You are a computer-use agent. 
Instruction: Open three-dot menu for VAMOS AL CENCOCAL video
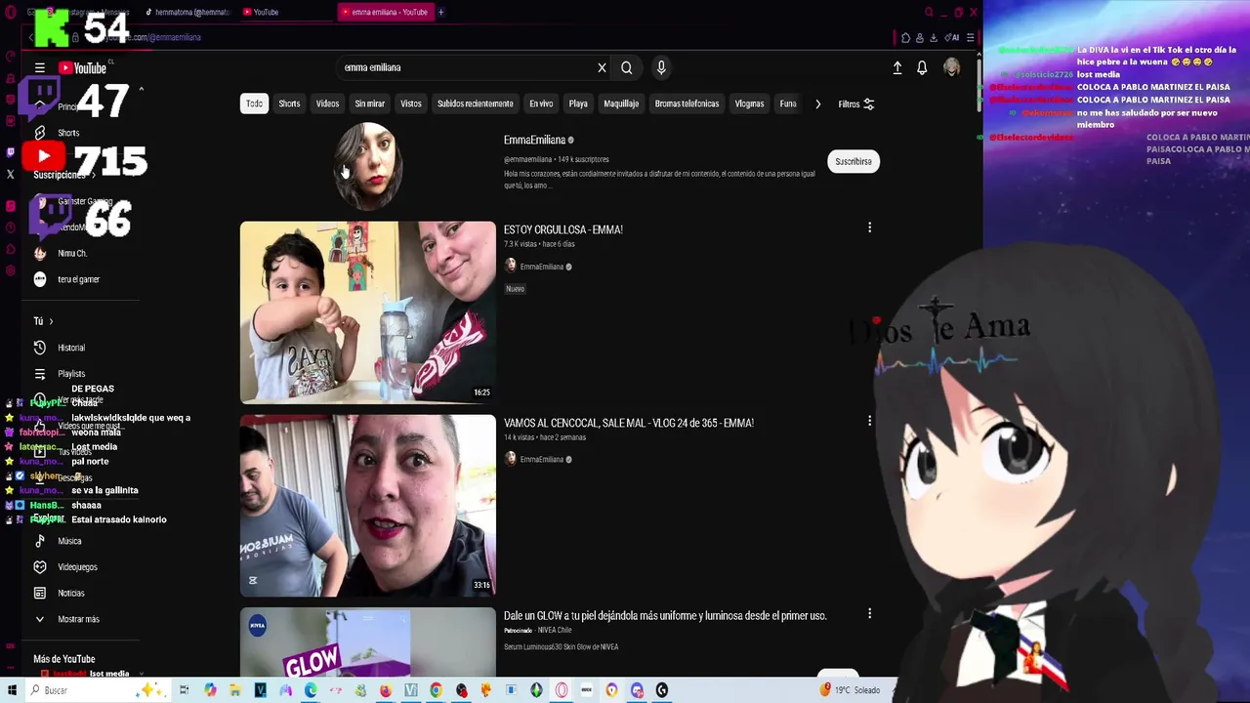point(869,421)
